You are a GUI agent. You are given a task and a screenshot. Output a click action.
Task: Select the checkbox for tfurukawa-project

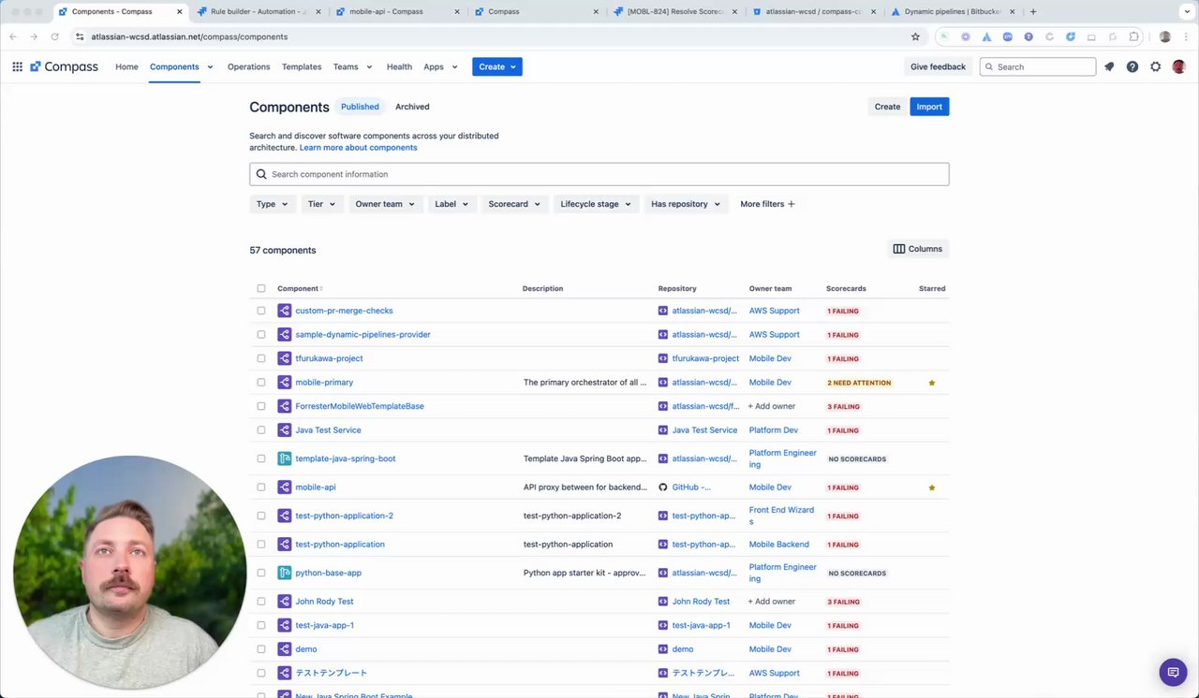pos(261,358)
